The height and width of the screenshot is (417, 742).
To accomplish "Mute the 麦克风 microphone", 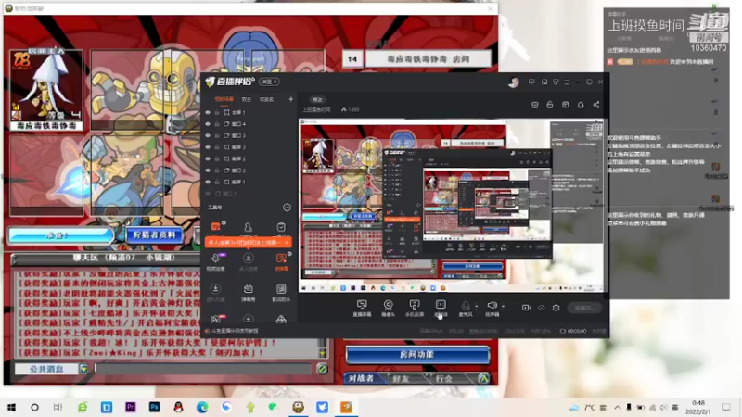I will click(466, 308).
